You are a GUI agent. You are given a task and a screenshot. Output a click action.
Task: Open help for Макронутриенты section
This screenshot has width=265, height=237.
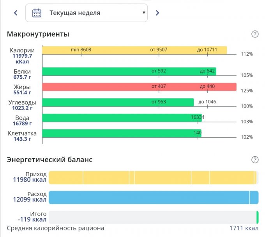(x=255, y=34)
